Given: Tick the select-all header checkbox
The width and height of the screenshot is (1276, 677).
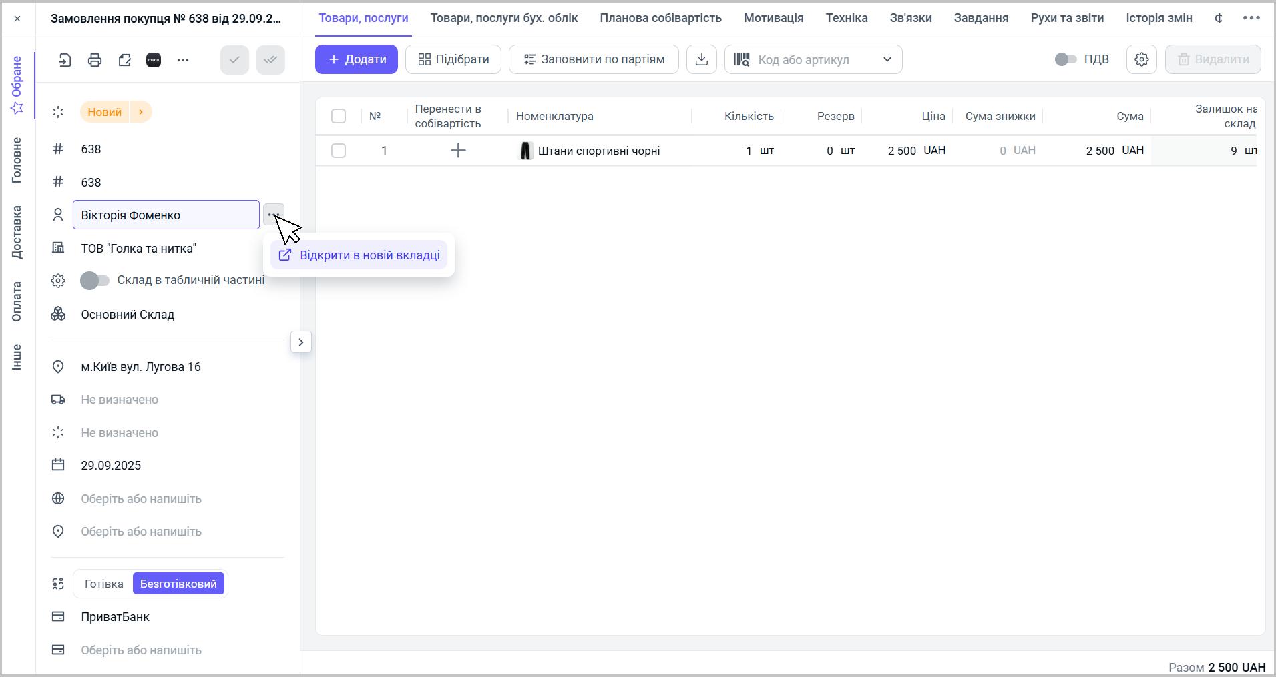Looking at the screenshot, I should point(339,116).
